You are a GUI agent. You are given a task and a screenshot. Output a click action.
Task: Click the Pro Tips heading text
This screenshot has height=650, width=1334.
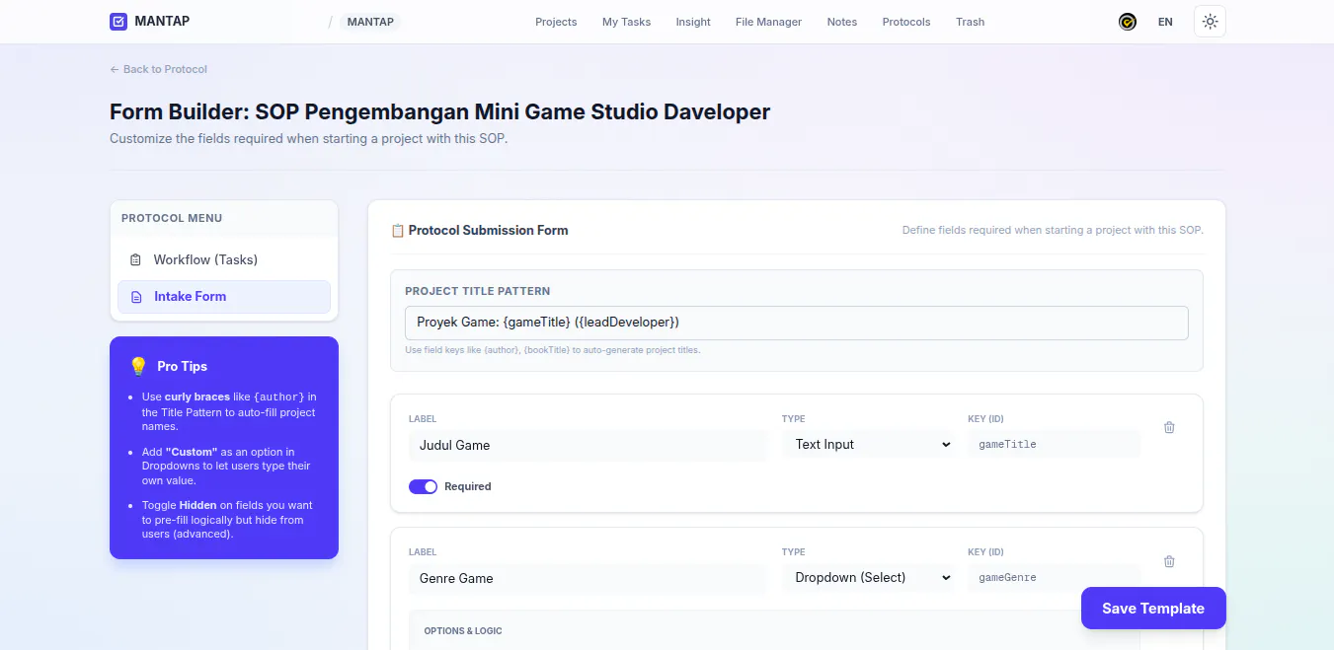pyautogui.click(x=182, y=366)
